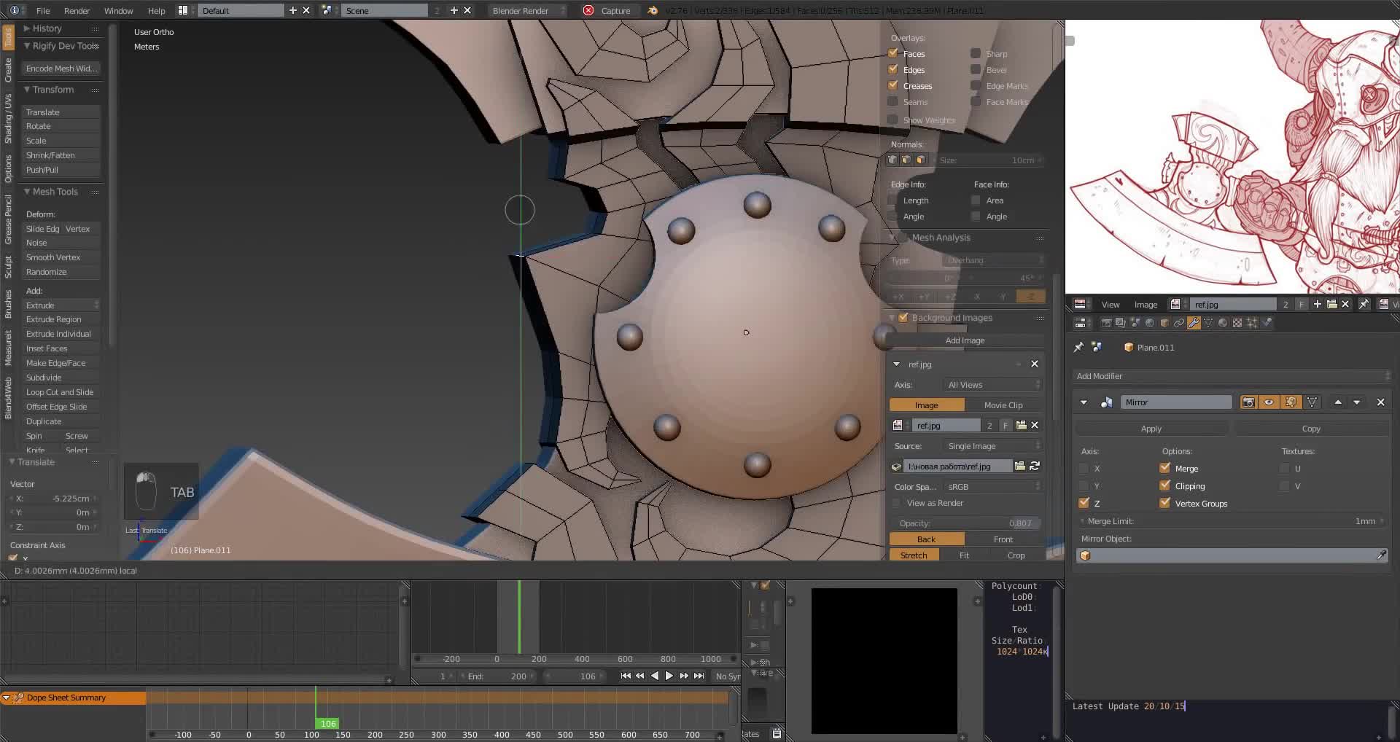Collapse the Mirror modifier with its expander arrow
The image size is (1400, 742).
(x=1084, y=402)
